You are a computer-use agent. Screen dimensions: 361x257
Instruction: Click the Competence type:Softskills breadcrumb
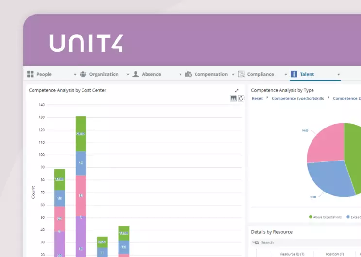pyautogui.click(x=298, y=98)
